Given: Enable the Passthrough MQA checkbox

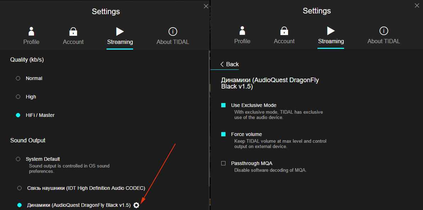Looking at the screenshot, I should (223, 163).
